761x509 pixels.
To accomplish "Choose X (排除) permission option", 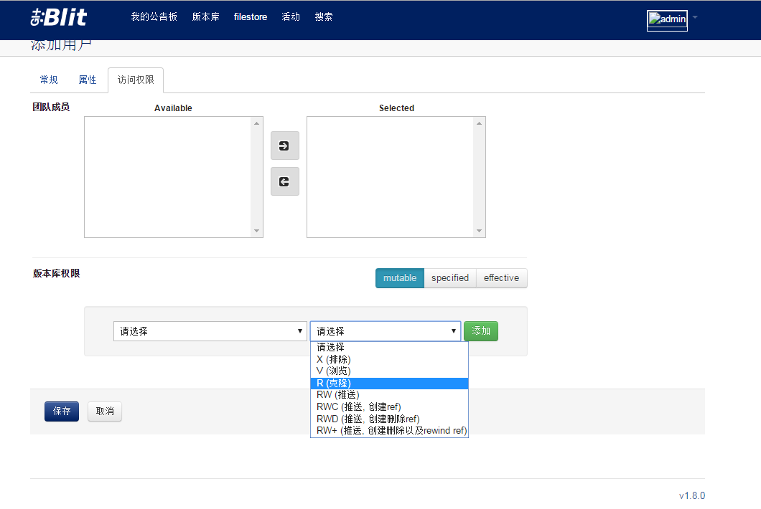I will 389,359.
